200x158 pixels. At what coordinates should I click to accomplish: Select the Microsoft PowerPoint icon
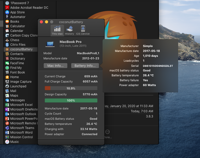click(7, 119)
